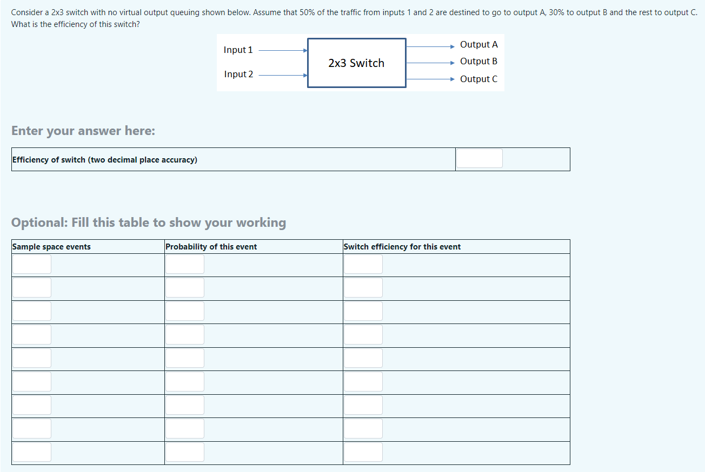
Task: Click the first Sample space events input box
Action: [x=31, y=264]
